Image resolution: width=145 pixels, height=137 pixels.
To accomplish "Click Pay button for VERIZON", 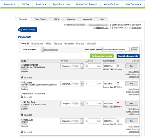I will click(x=132, y=121).
